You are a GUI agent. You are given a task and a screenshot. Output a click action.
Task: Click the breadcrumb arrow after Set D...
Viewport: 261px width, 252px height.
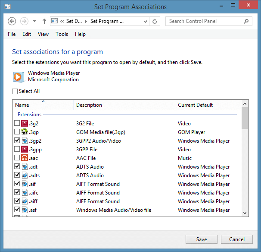click(86, 21)
